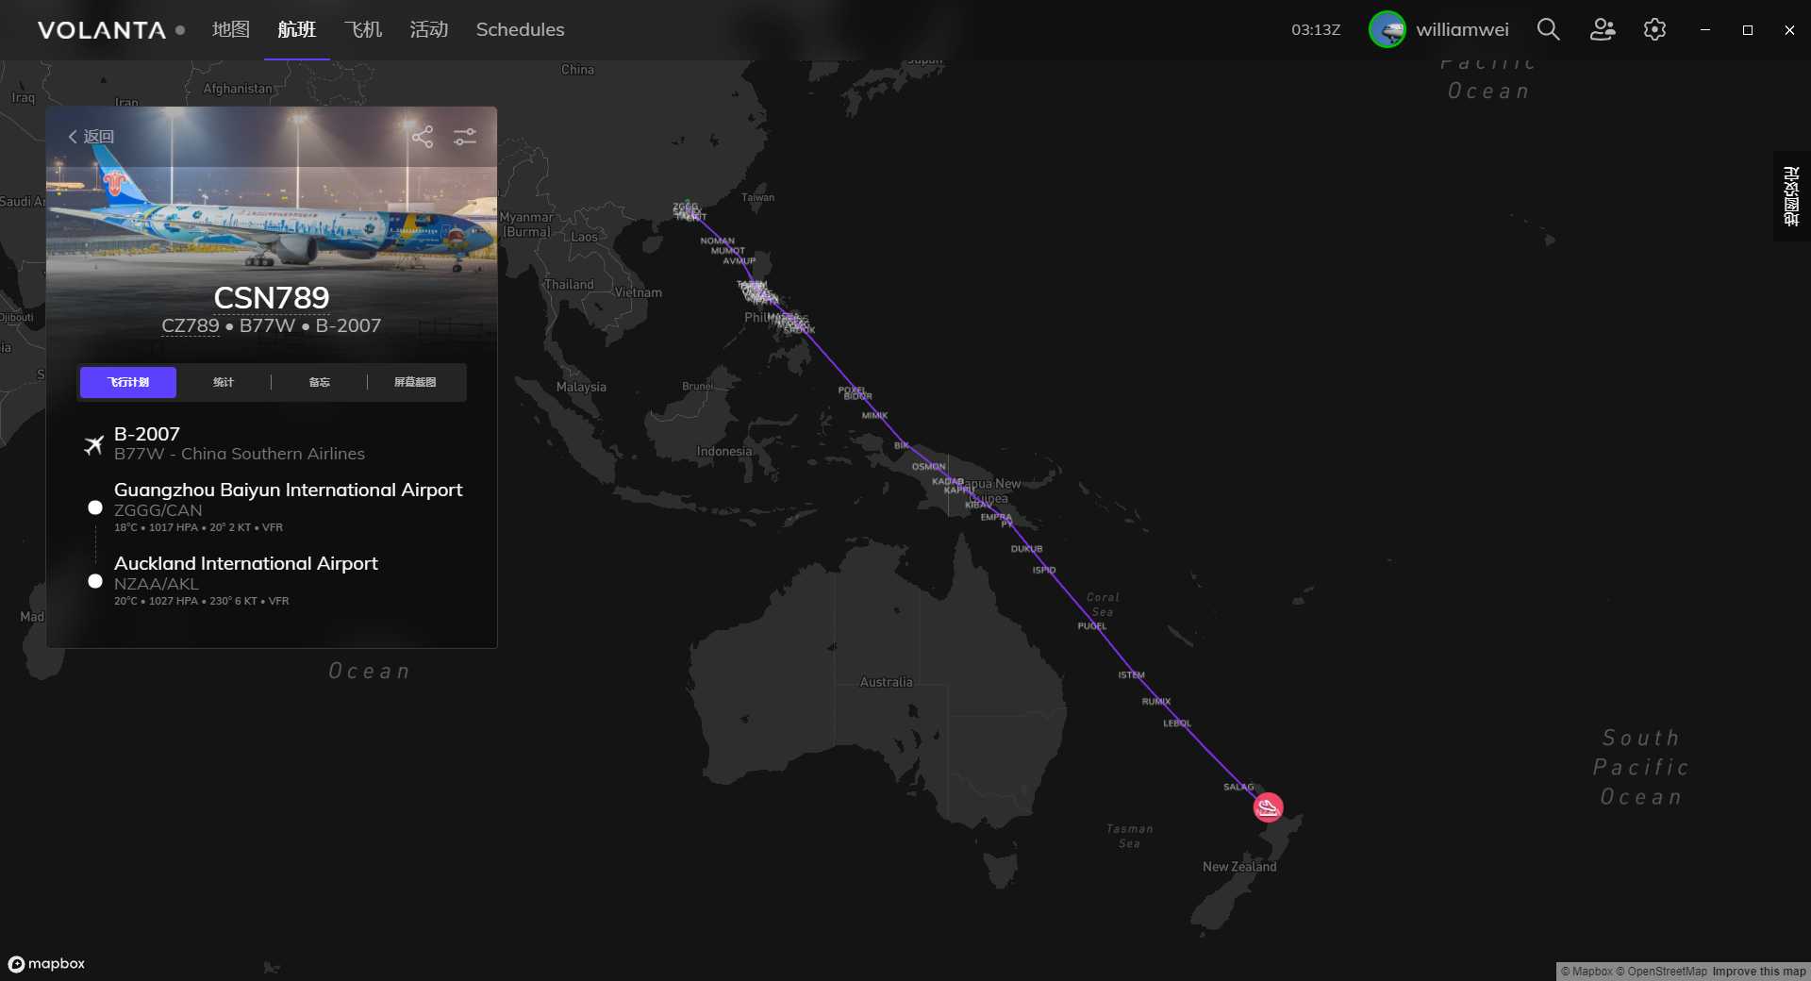Expand the vertical side panel tab
Image resolution: width=1811 pixels, height=981 pixels.
click(1791, 196)
